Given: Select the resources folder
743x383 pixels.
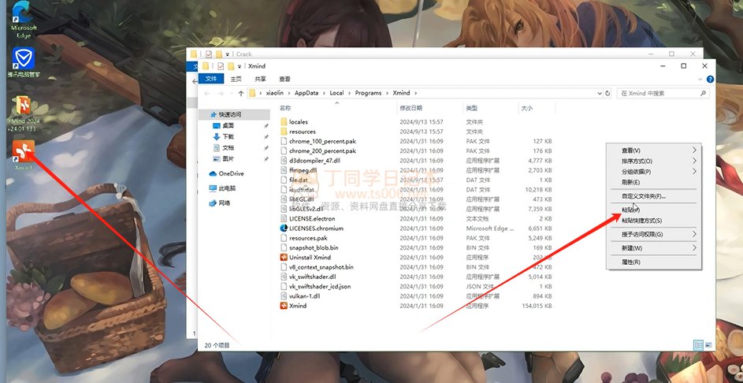Looking at the screenshot, I should coord(298,132).
